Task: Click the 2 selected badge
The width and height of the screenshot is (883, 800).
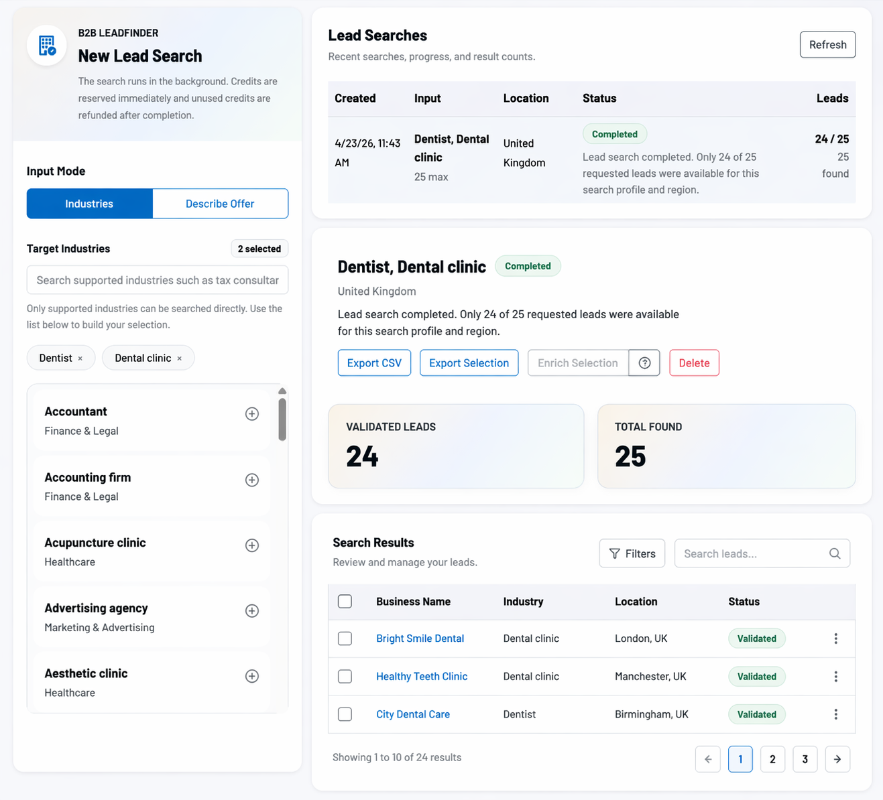Action: tap(259, 249)
